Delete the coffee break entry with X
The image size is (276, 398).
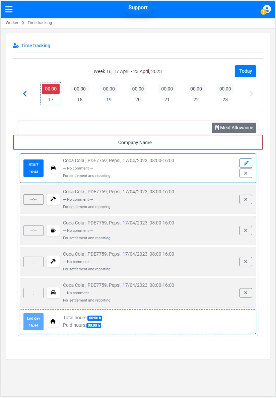pyautogui.click(x=246, y=230)
